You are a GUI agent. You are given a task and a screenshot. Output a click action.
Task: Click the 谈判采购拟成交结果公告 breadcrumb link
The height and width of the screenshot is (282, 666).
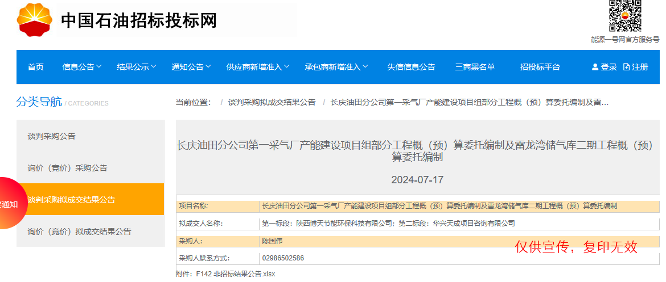tap(272, 103)
